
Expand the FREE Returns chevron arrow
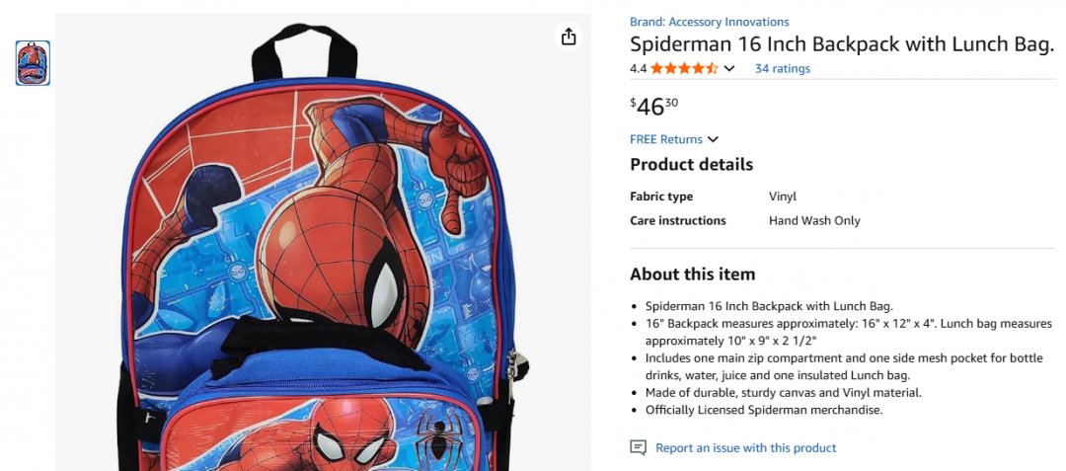click(x=713, y=139)
